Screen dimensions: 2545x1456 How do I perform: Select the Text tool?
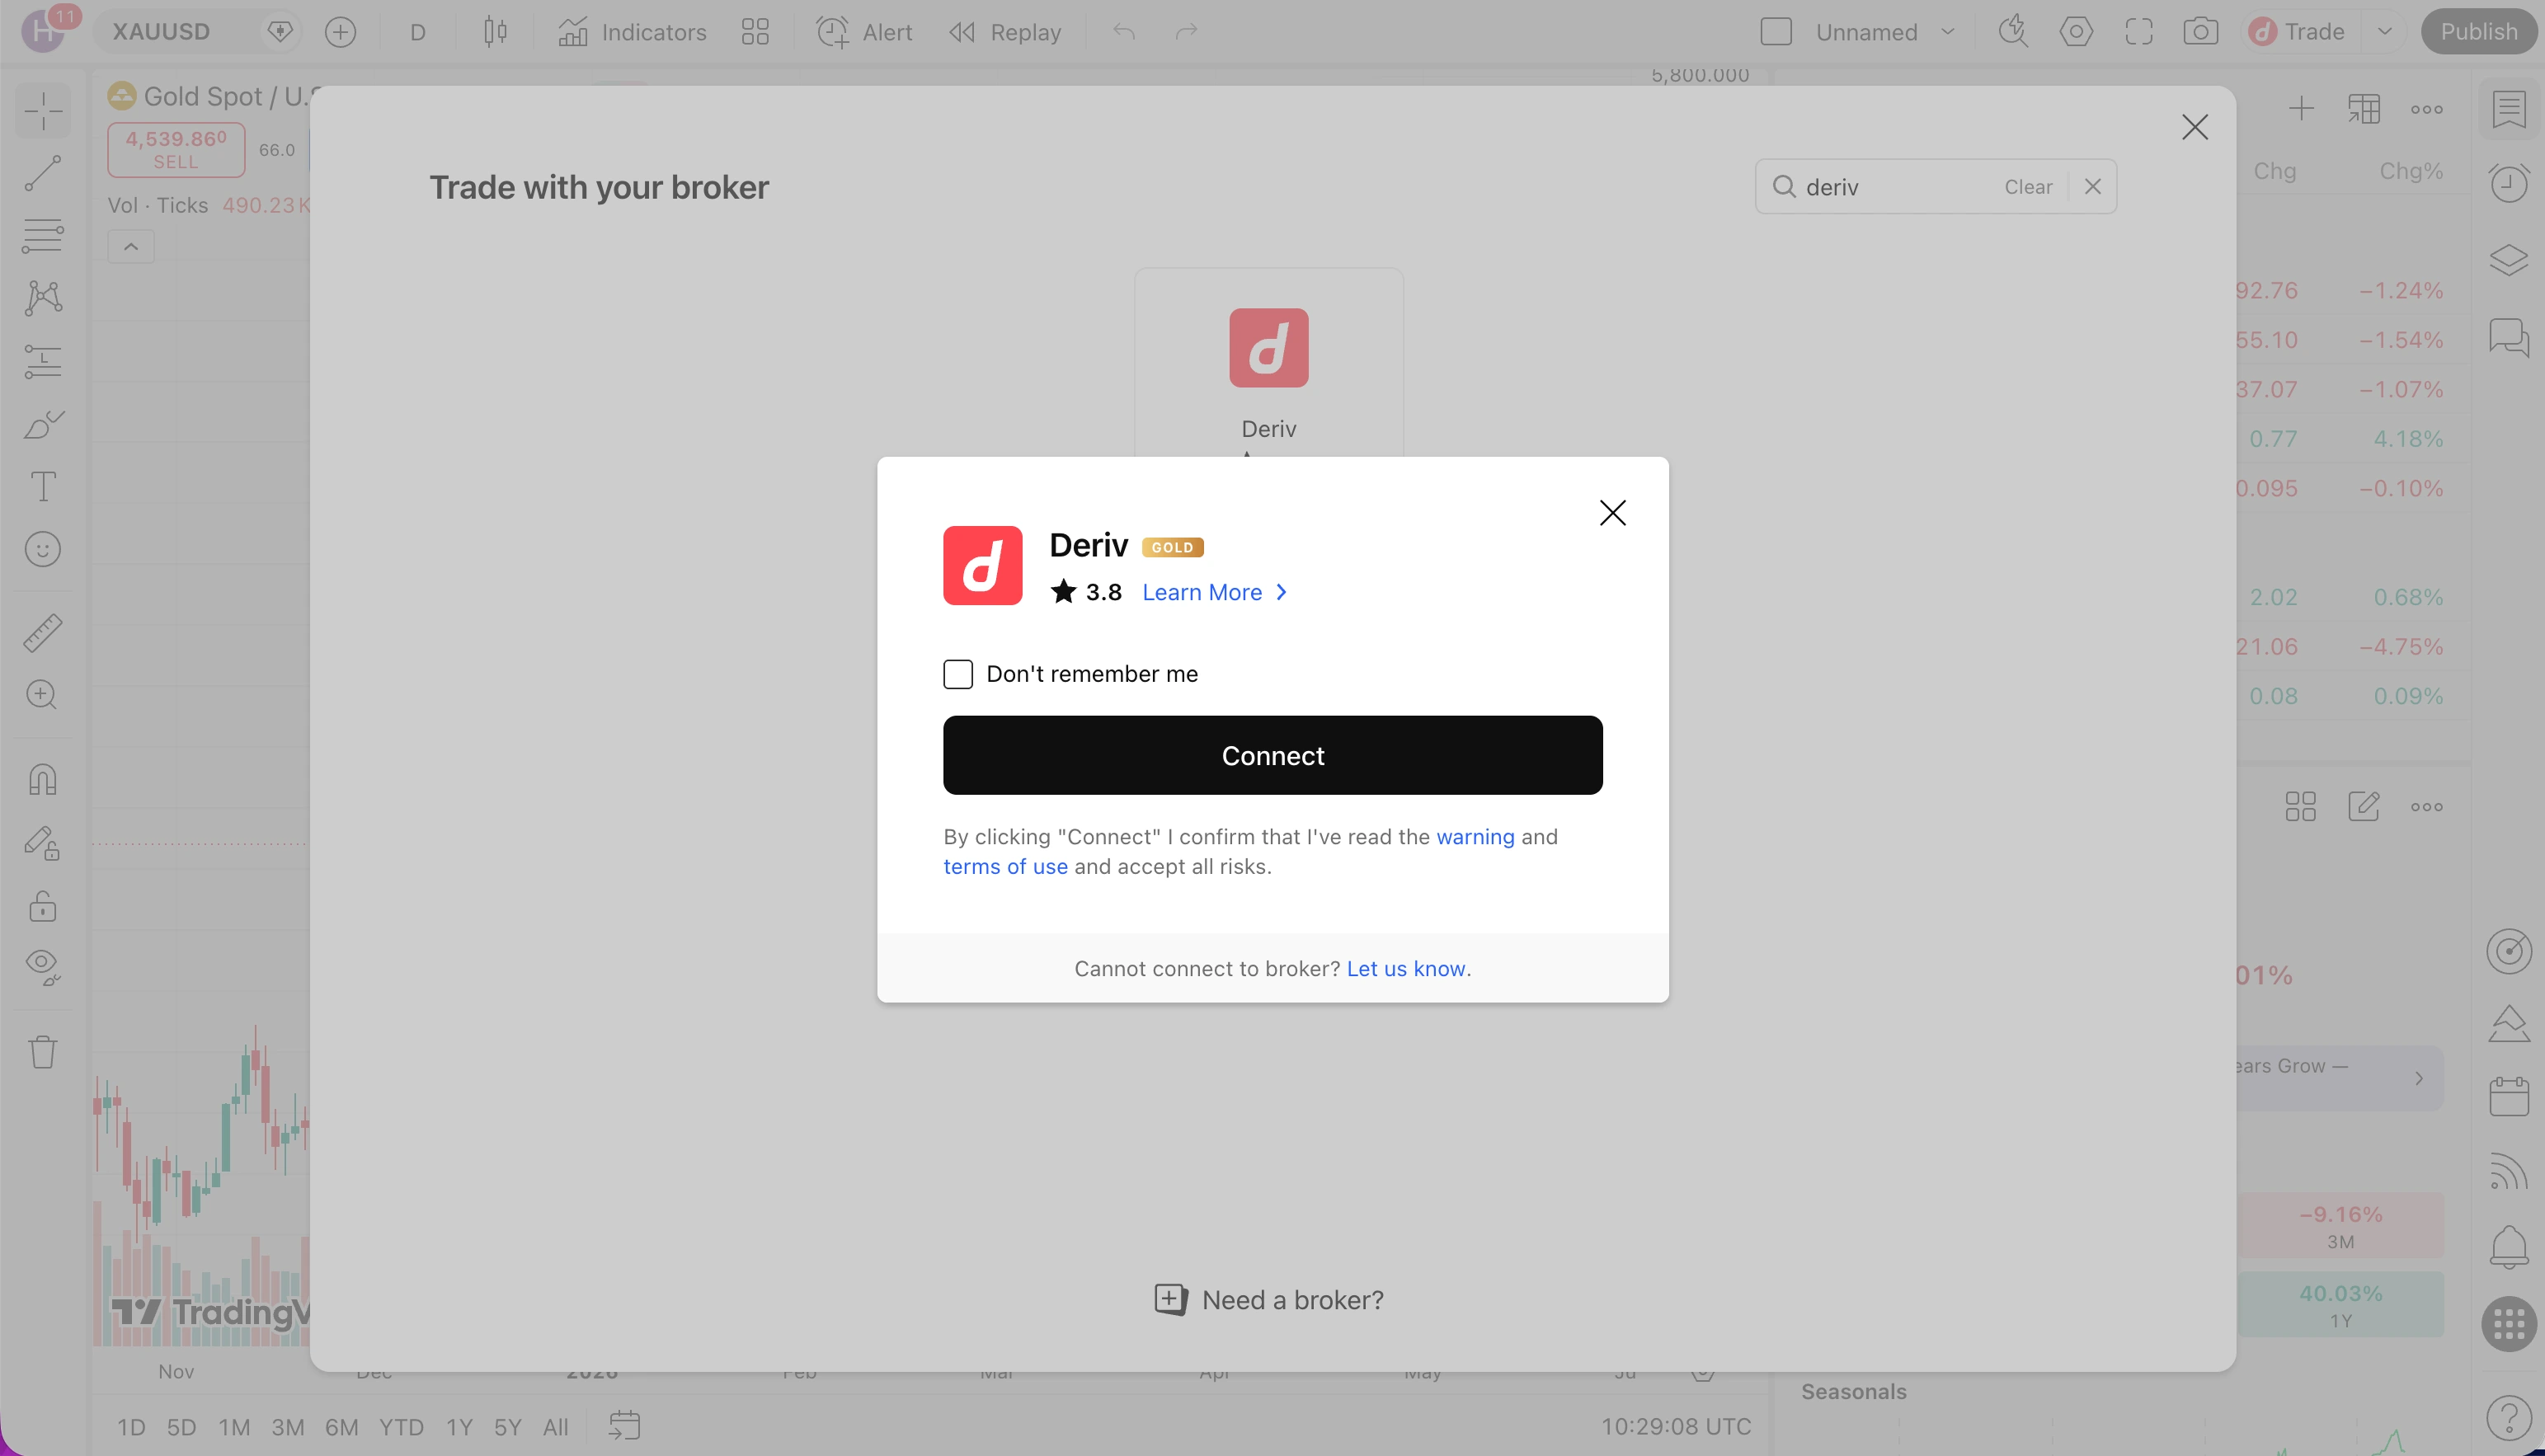[x=43, y=487]
